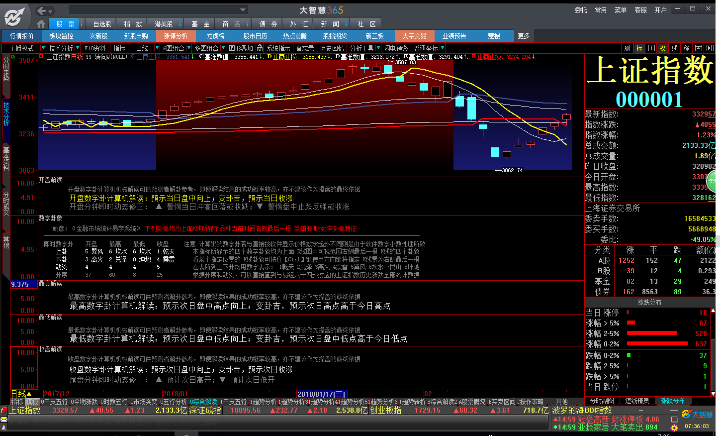Screen dimensions: 720x436
Task: Select the 移 move tool icon
Action: coord(687,48)
